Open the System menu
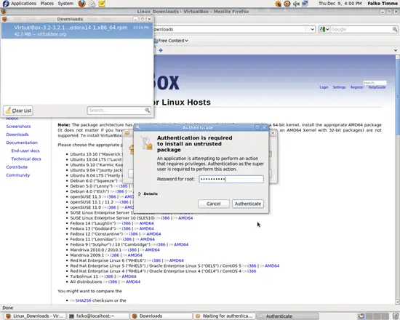The height and width of the screenshot is (320, 400). click(x=65, y=4)
